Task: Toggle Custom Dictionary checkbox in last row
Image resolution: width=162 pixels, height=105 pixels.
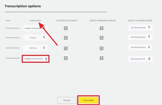Action: click(x=66, y=59)
